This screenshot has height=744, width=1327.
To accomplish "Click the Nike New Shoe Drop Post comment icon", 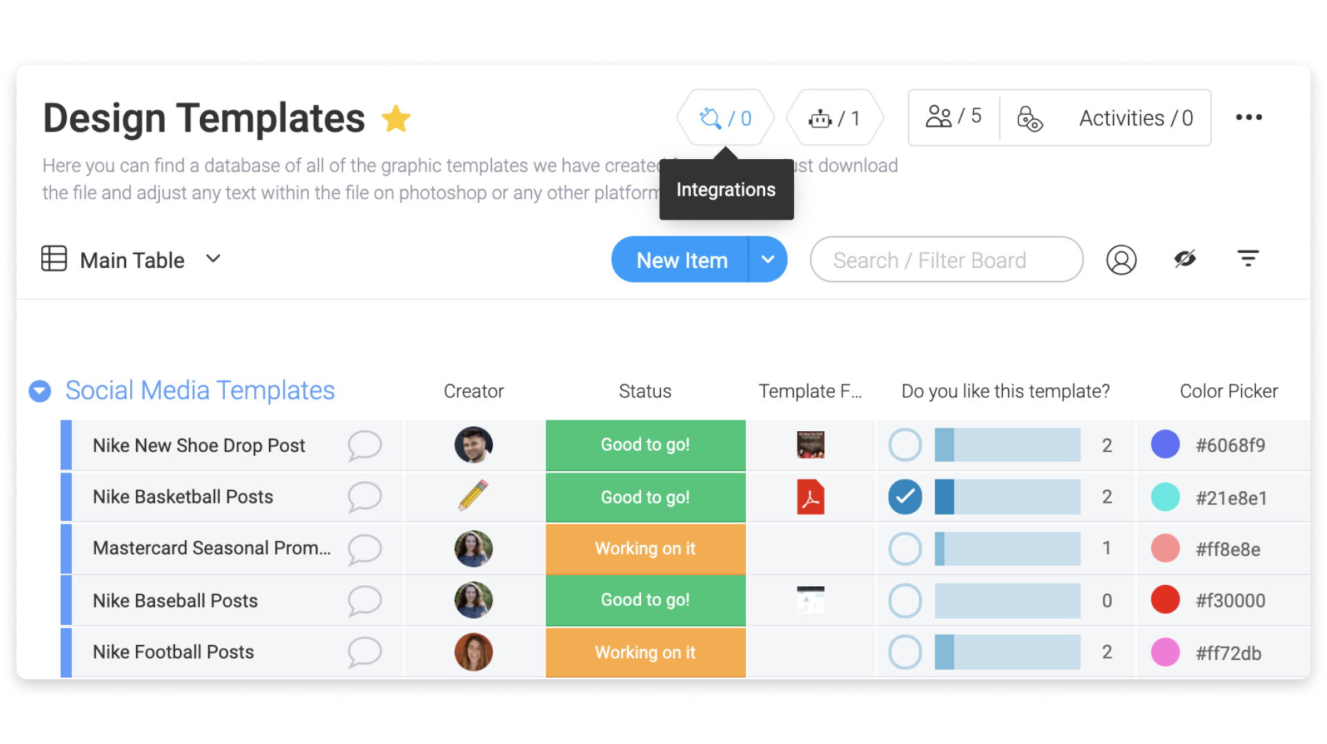I will (365, 444).
